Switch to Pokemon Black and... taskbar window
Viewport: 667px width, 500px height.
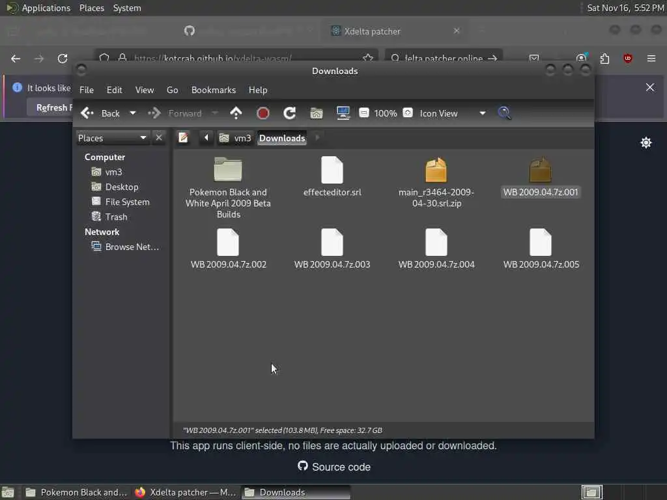coord(77,492)
